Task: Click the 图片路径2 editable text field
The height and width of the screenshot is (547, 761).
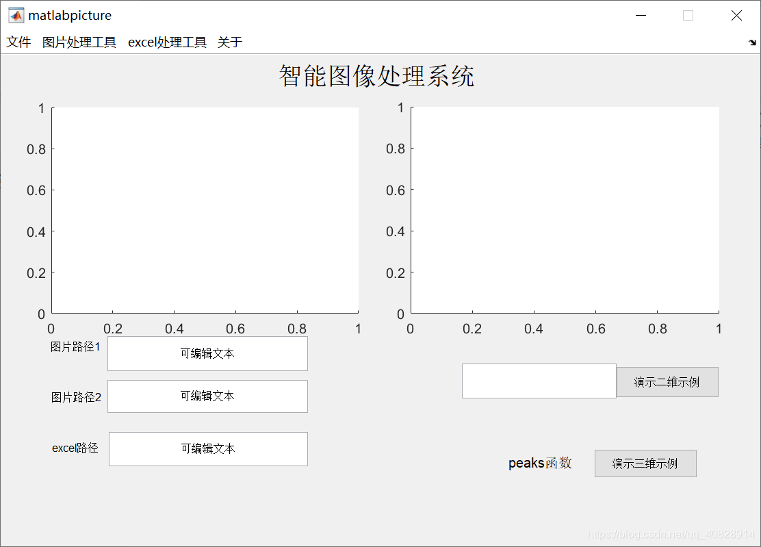Action: tap(208, 396)
